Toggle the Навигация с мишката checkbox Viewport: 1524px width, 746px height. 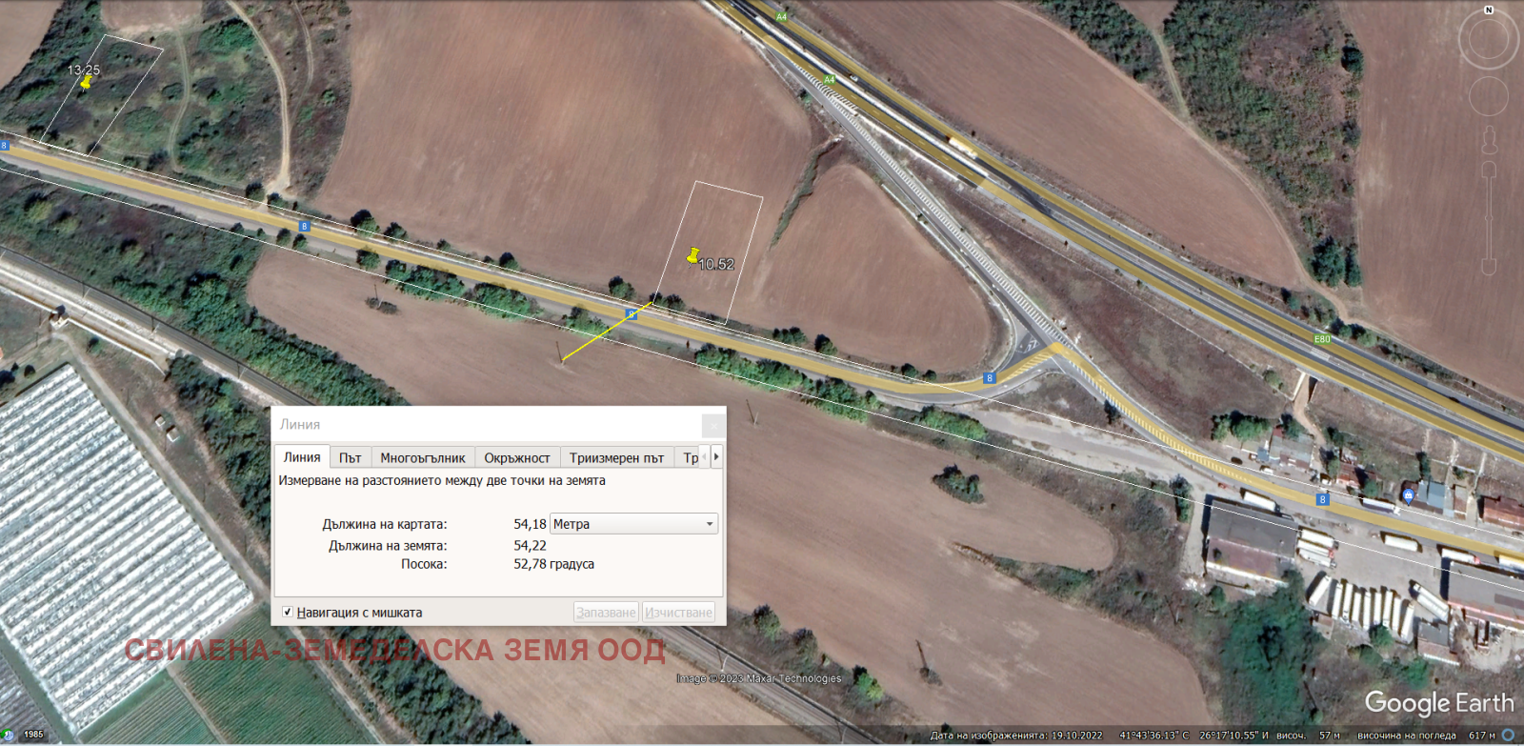point(288,612)
